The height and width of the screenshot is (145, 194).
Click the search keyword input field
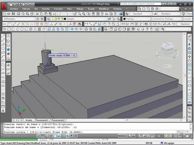[141, 4]
